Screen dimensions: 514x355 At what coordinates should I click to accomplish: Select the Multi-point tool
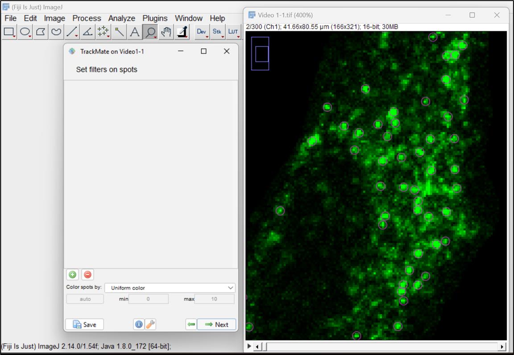103,32
